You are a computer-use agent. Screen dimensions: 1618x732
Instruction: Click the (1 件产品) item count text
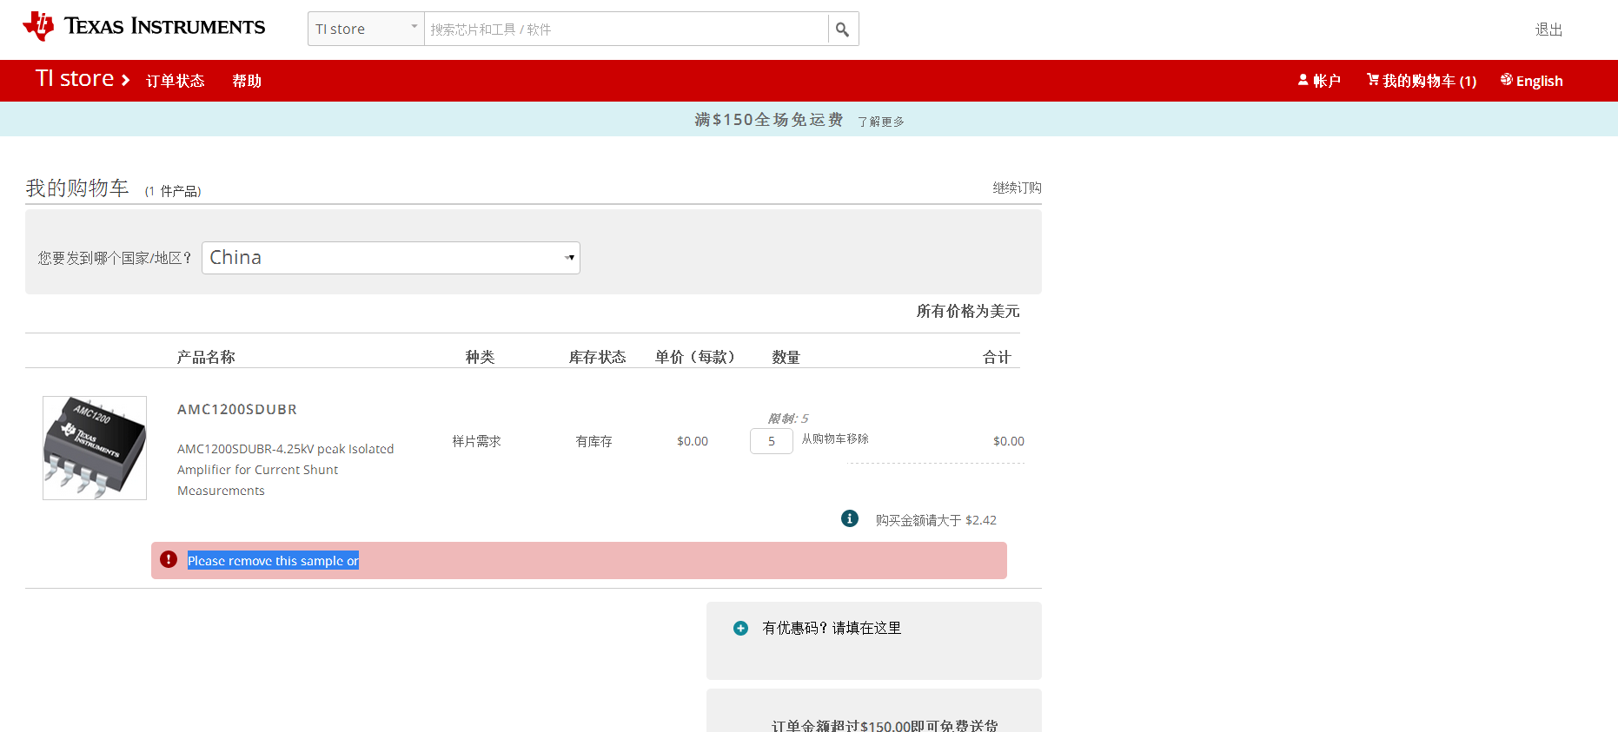click(173, 191)
